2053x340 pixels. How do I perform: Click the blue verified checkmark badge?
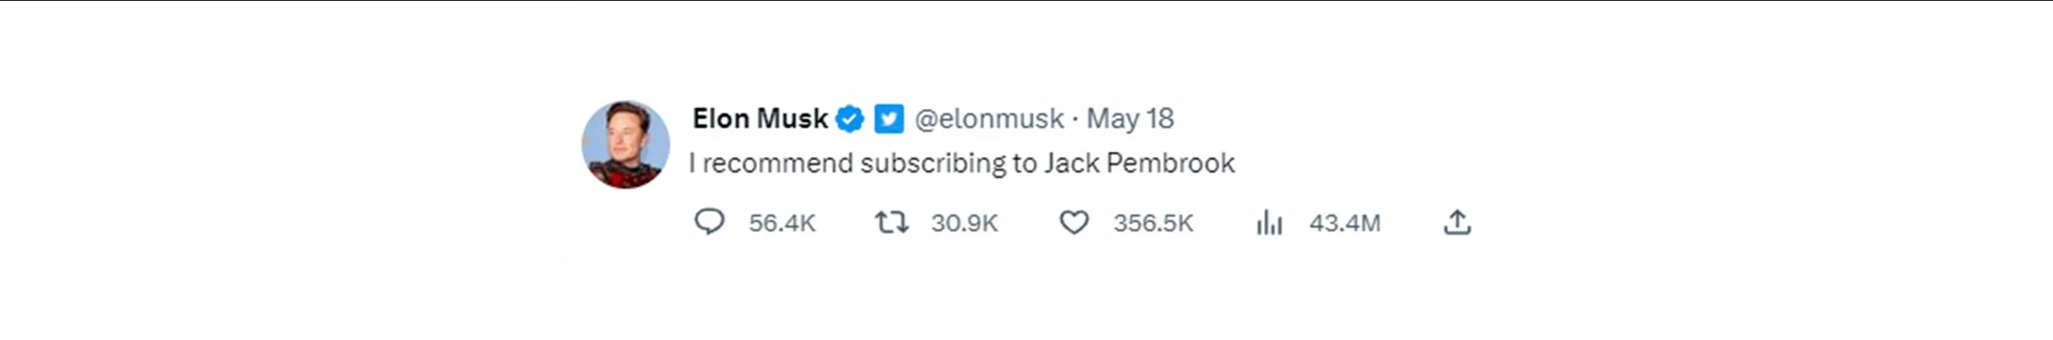pos(850,119)
